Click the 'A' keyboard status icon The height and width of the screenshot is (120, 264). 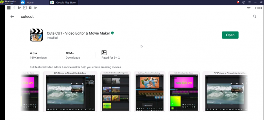tap(30, 8)
